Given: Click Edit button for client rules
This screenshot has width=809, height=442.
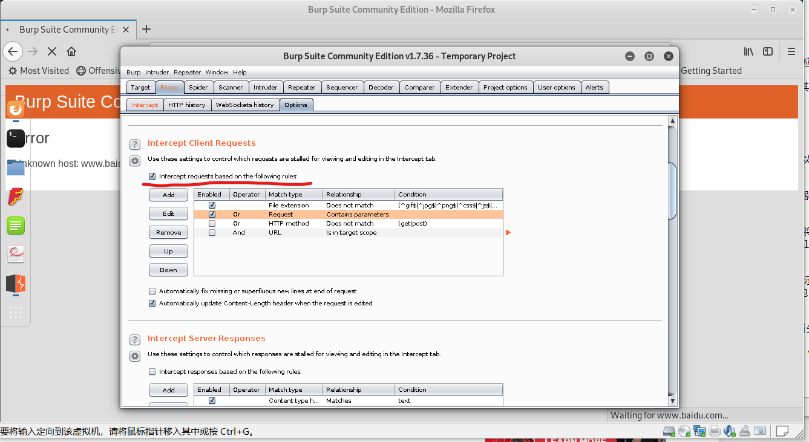Looking at the screenshot, I should click(x=168, y=213).
